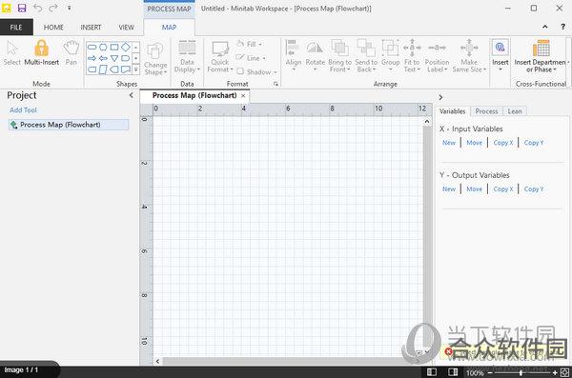Toggle the Shadow checkbox

pos(240,71)
